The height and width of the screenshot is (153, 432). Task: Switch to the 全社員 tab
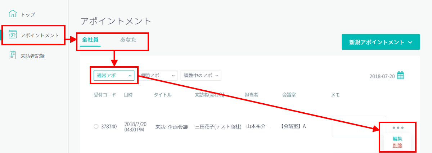tap(90, 40)
